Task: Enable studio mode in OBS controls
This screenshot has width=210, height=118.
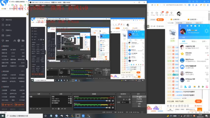Action: (x=139, y=101)
